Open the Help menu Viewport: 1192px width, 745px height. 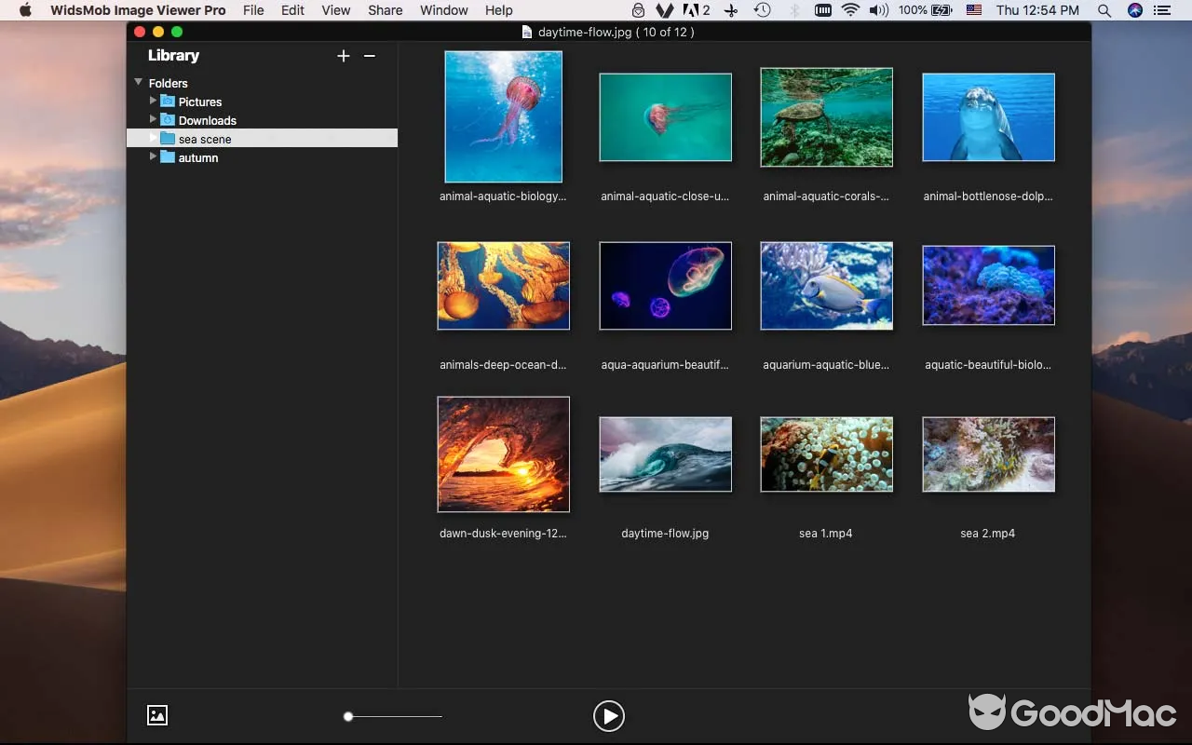[x=498, y=10]
